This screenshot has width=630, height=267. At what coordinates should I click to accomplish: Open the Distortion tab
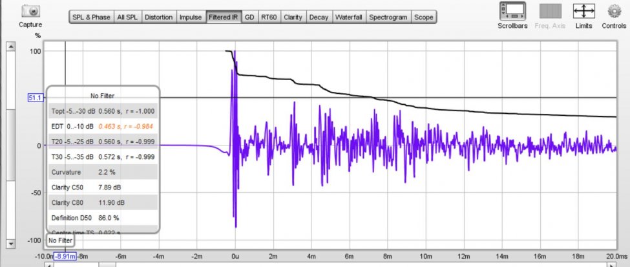pos(159,17)
